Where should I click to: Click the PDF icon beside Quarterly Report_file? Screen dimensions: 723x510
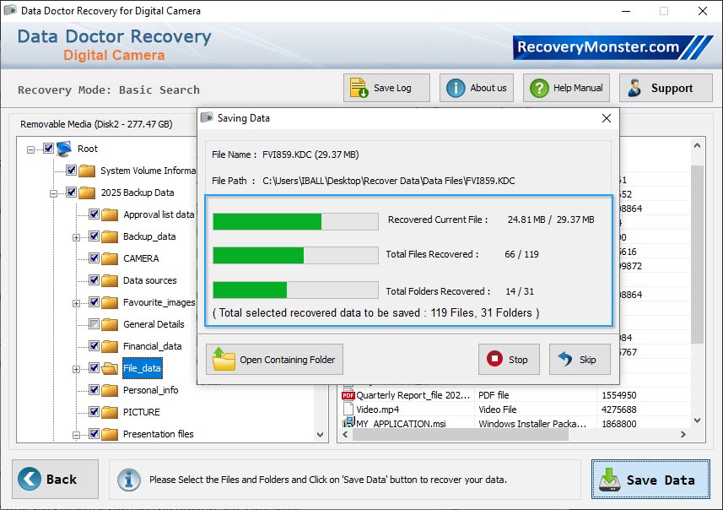[x=347, y=394]
